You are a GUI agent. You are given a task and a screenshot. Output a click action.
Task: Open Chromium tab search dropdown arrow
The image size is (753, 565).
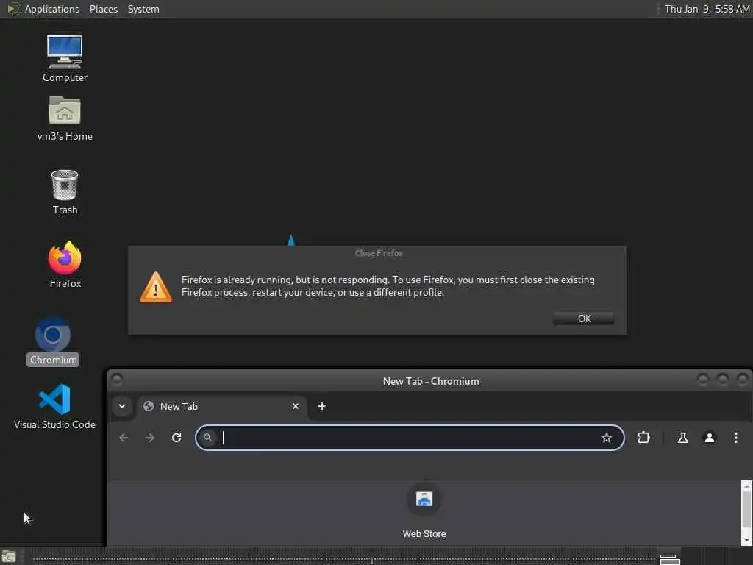(122, 406)
